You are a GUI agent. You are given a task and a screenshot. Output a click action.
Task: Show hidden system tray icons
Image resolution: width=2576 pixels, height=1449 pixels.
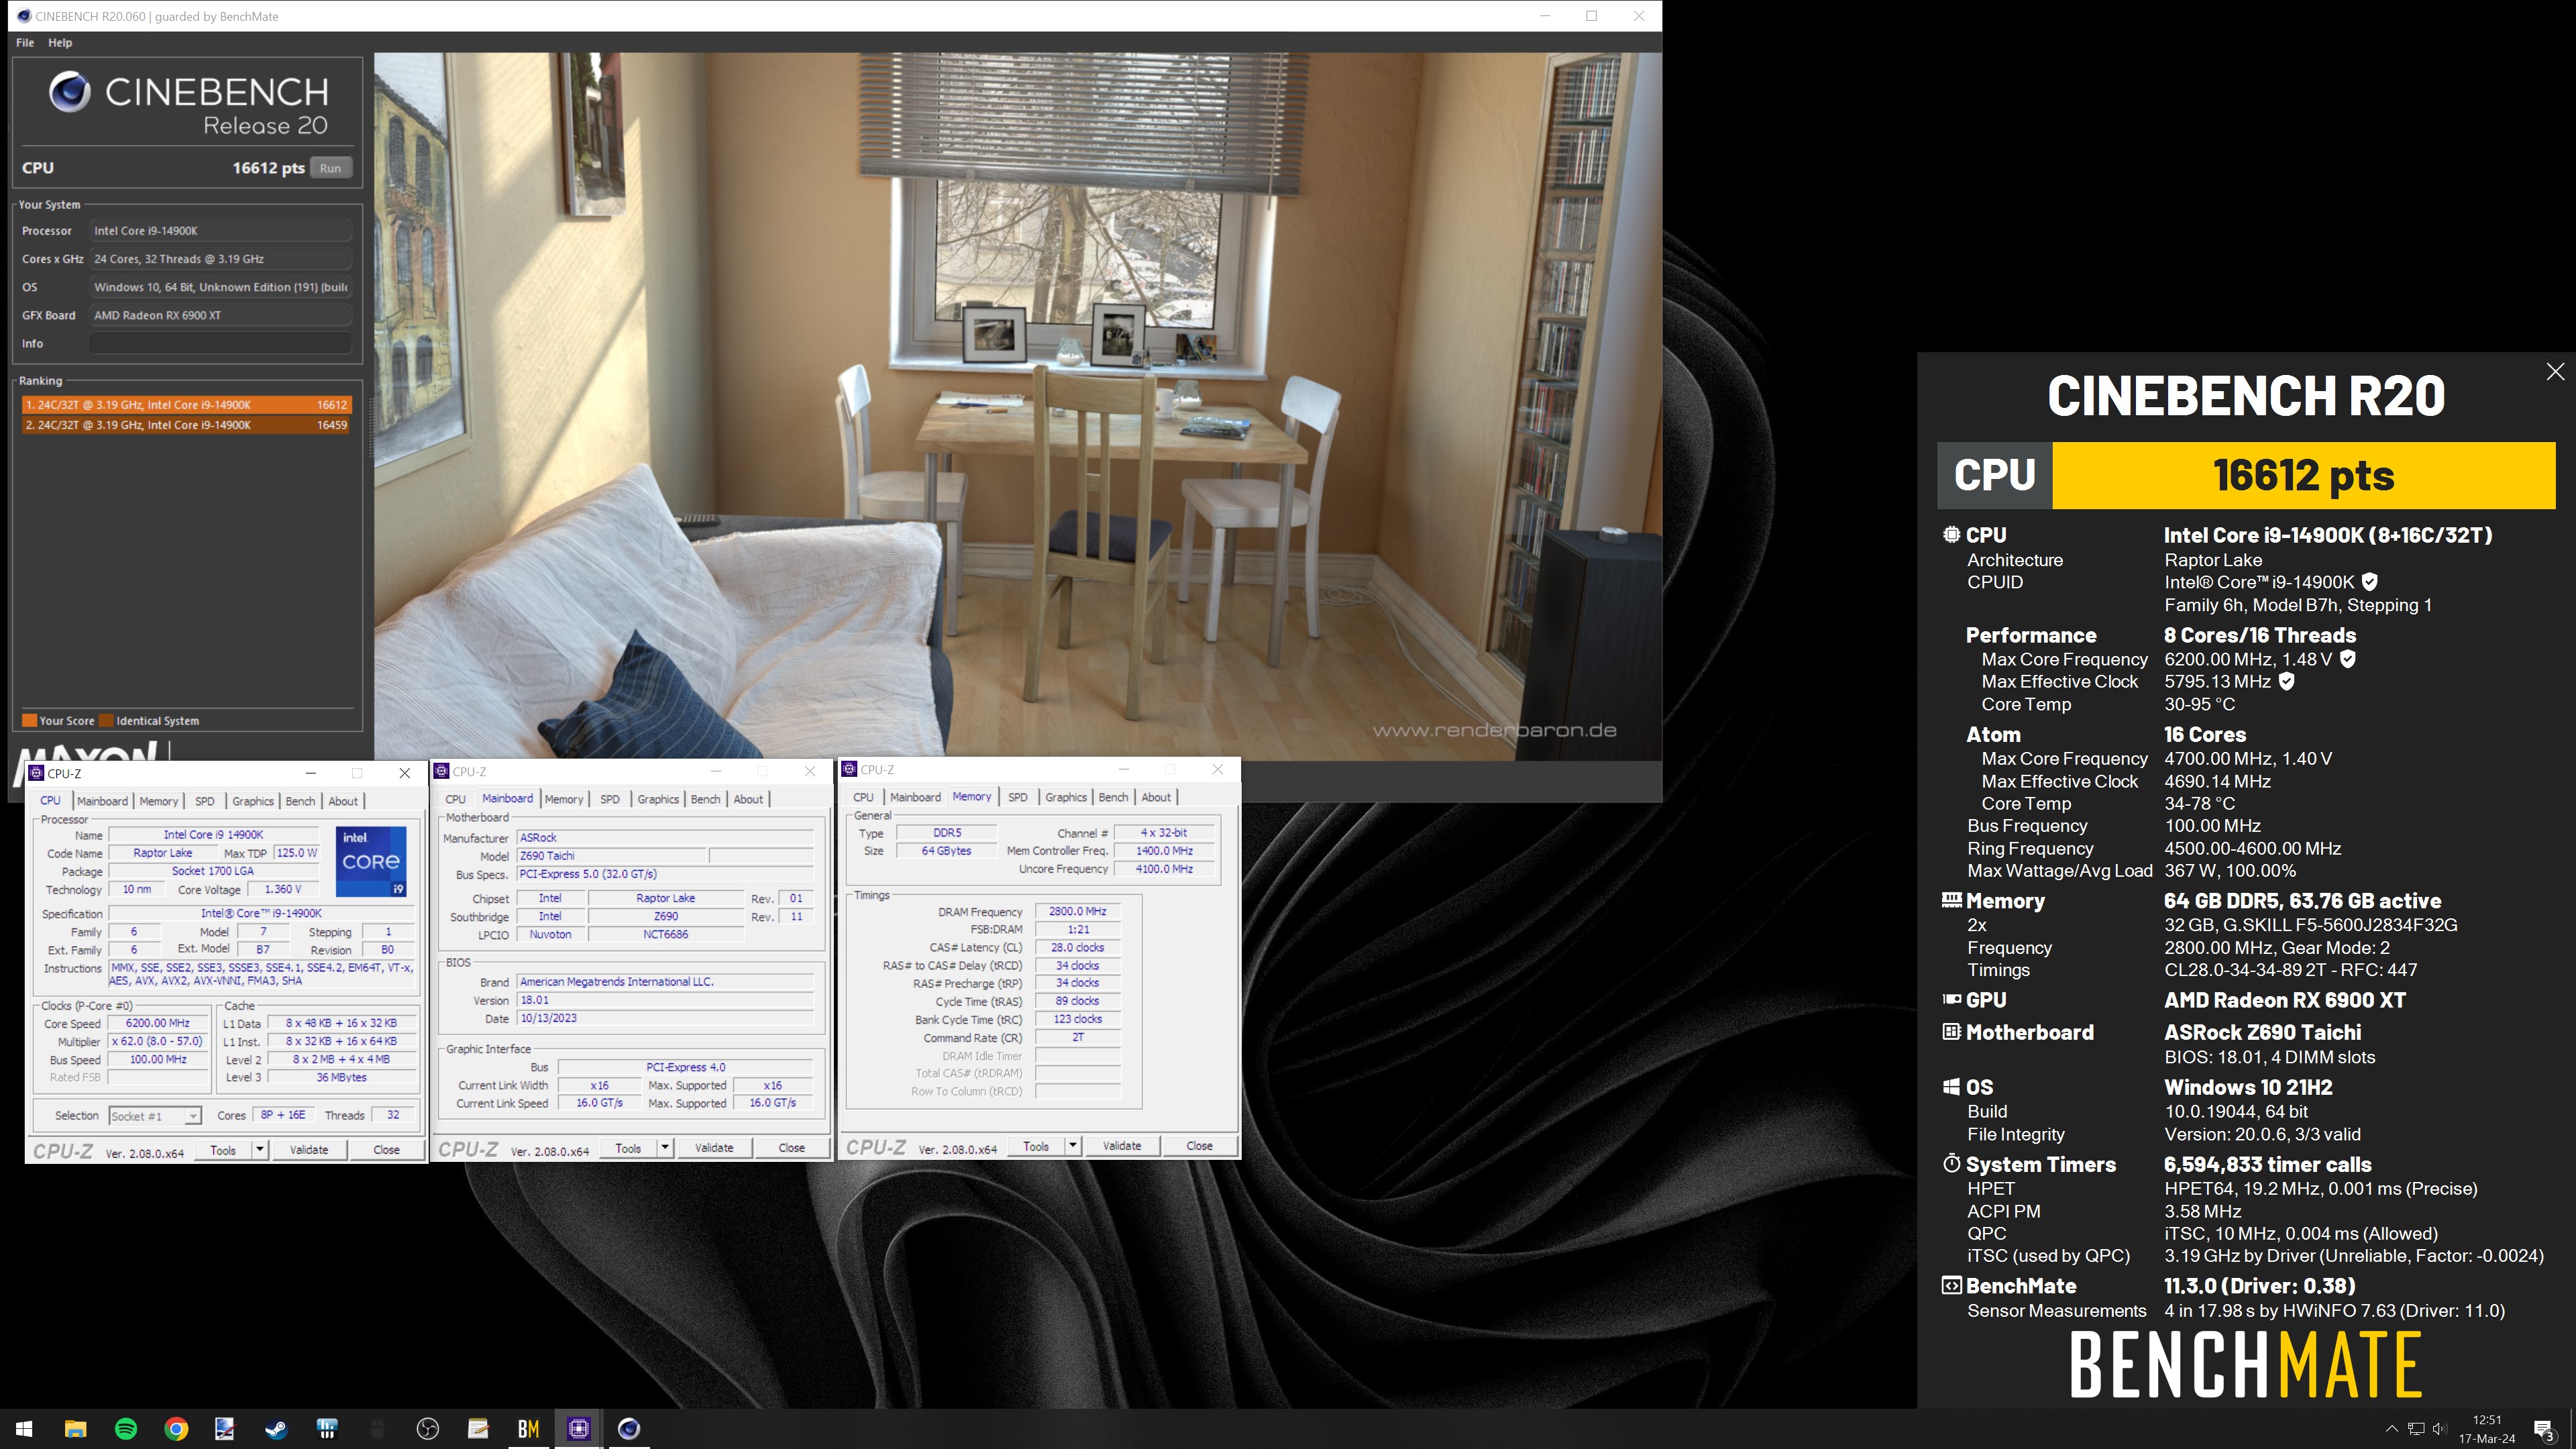(2391, 1429)
